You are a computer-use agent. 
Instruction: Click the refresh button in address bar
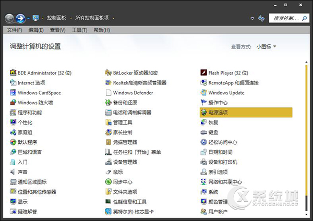click(261, 18)
